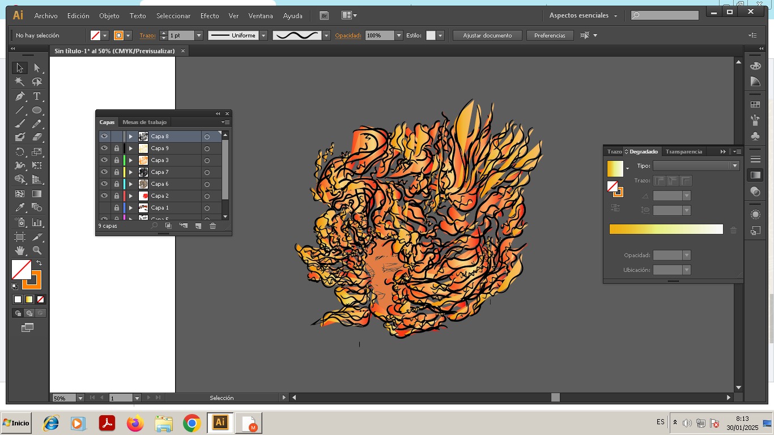Select the Hand tool

20,250
